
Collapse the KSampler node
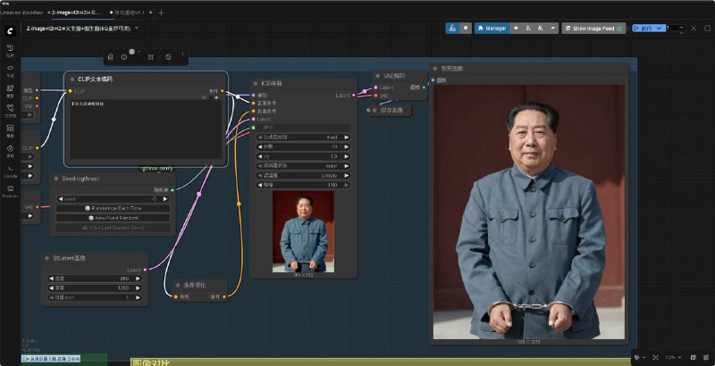point(255,83)
